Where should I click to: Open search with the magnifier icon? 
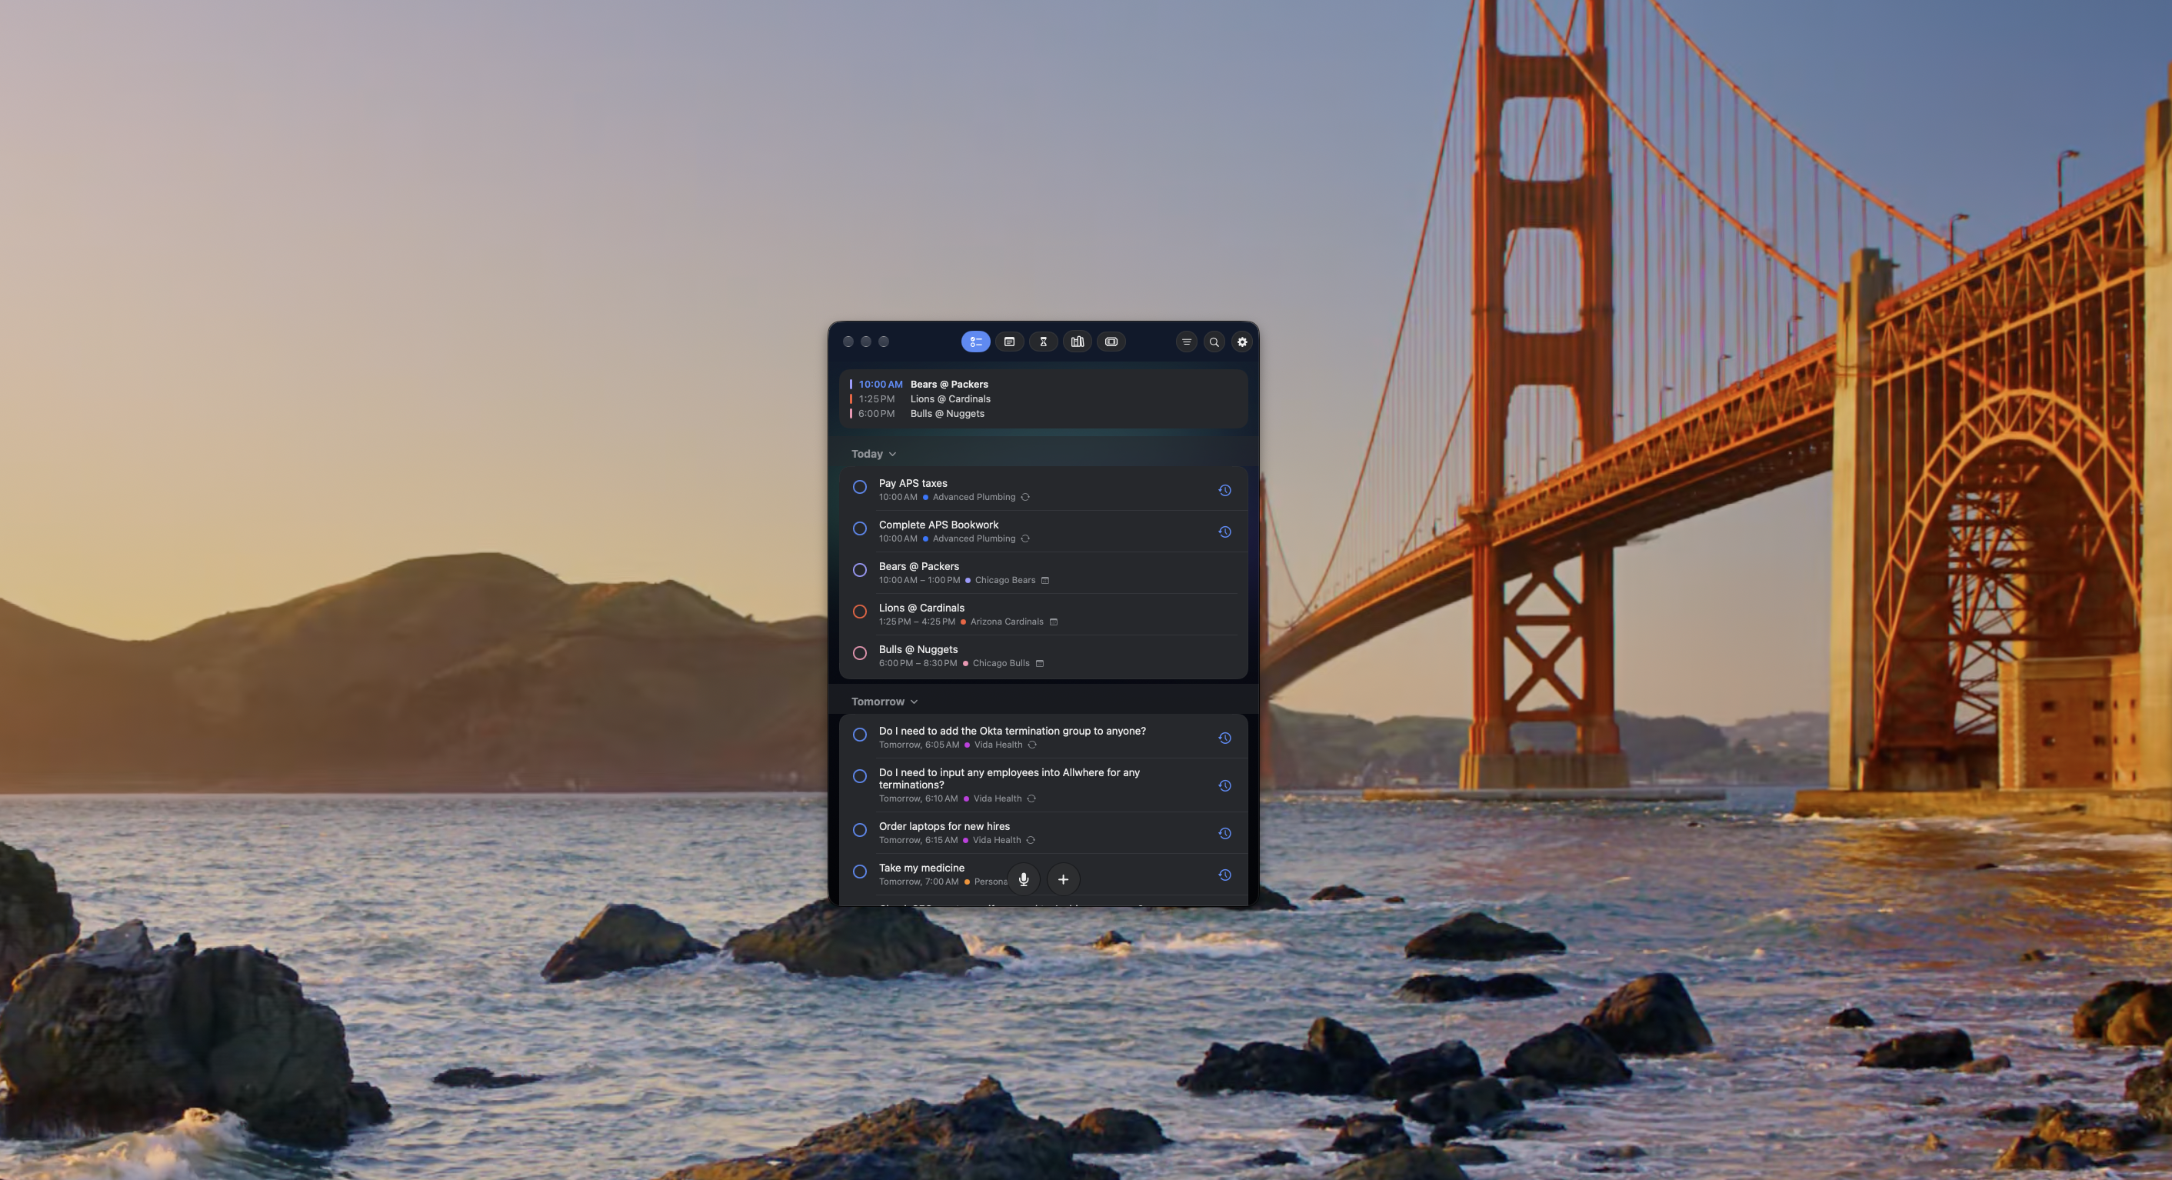[1214, 342]
